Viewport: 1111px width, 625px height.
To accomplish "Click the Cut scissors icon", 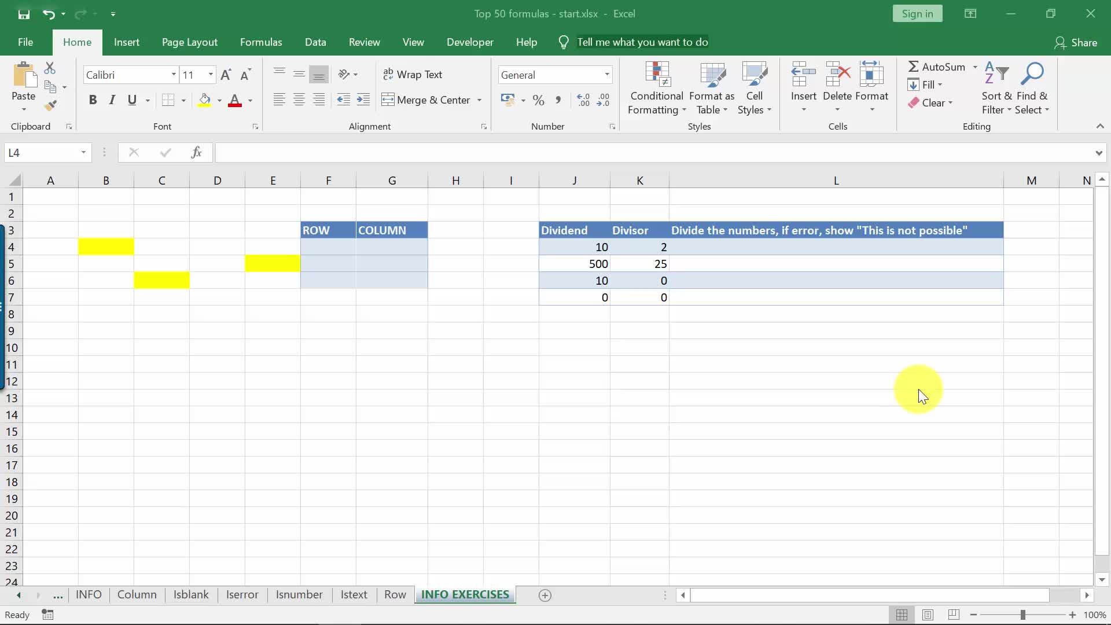I will click(50, 68).
